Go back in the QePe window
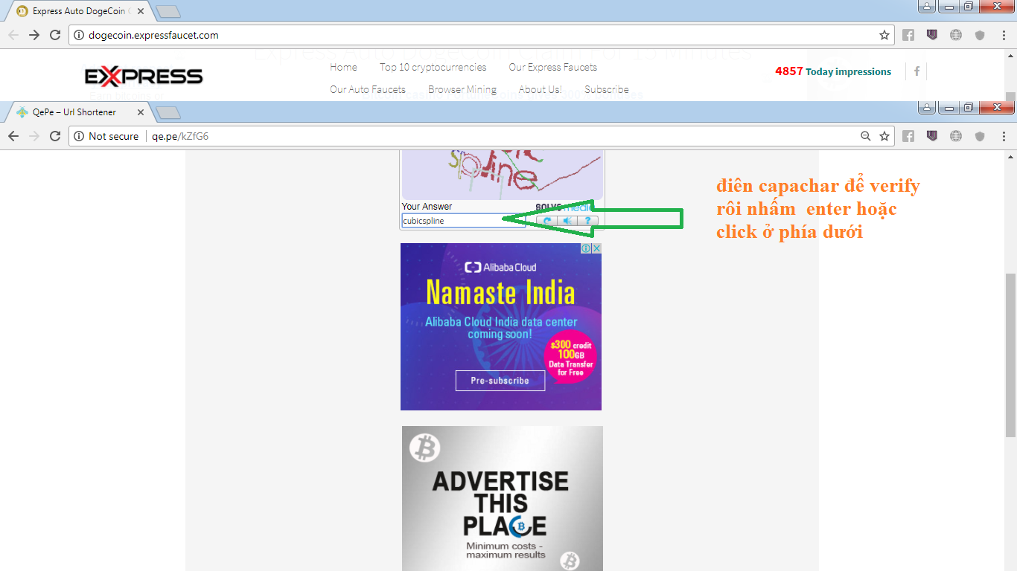The width and height of the screenshot is (1017, 571). pyautogui.click(x=13, y=136)
